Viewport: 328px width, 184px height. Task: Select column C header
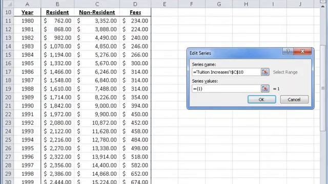coord(97,4)
